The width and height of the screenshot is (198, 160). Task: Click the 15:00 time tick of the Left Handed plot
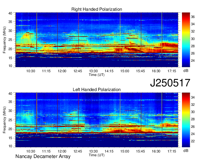tap(125, 151)
